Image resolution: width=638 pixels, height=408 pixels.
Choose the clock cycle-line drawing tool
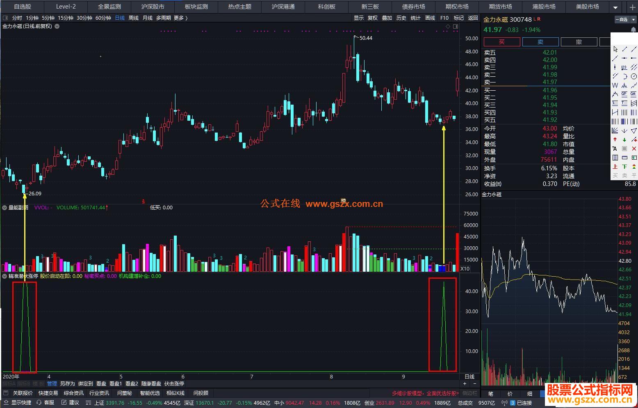tap(633, 76)
